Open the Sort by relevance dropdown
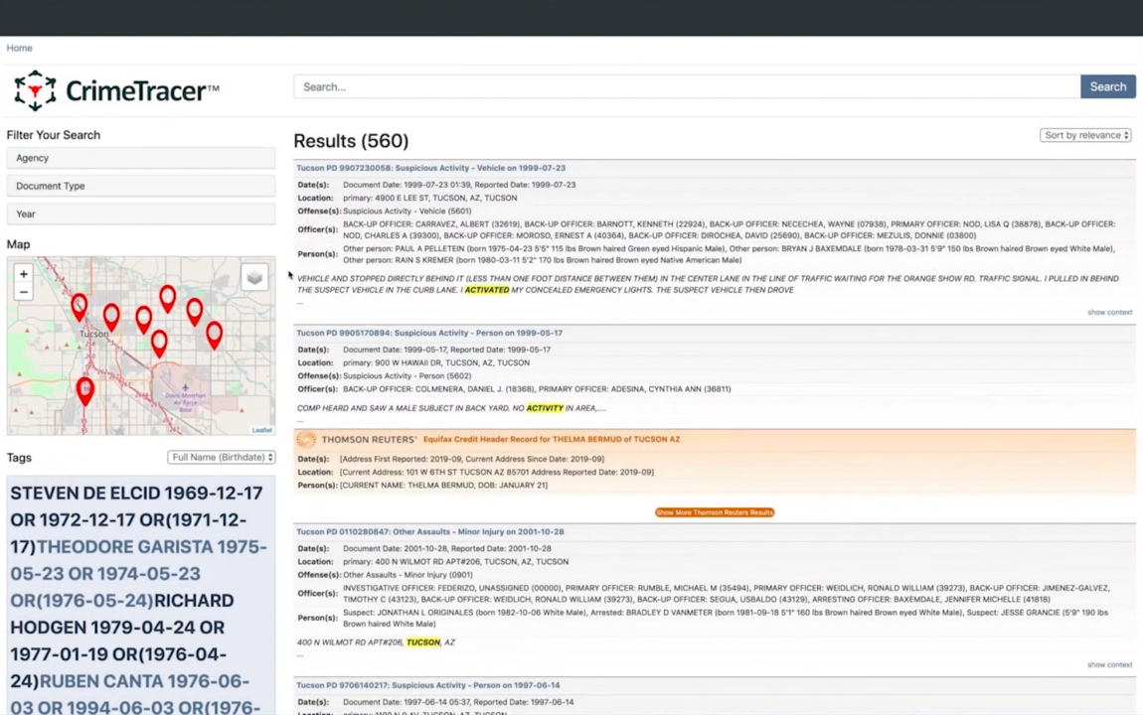The height and width of the screenshot is (715, 1143). point(1085,135)
